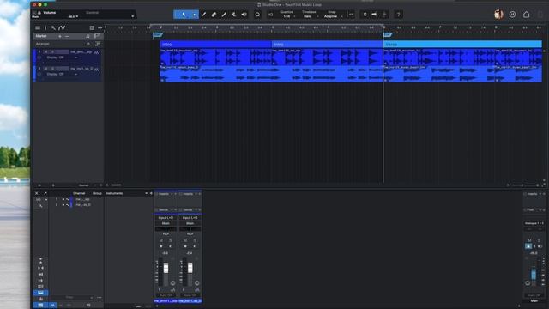The image size is (549, 309).
Task: Open the track options wrench icon
Action: (53, 27)
